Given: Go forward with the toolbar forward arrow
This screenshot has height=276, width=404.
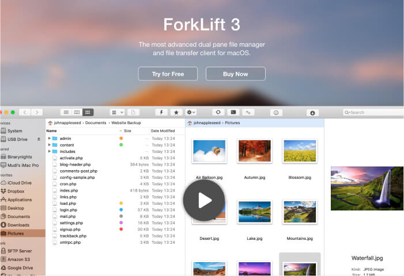Looking at the screenshot, I should click(37, 112).
